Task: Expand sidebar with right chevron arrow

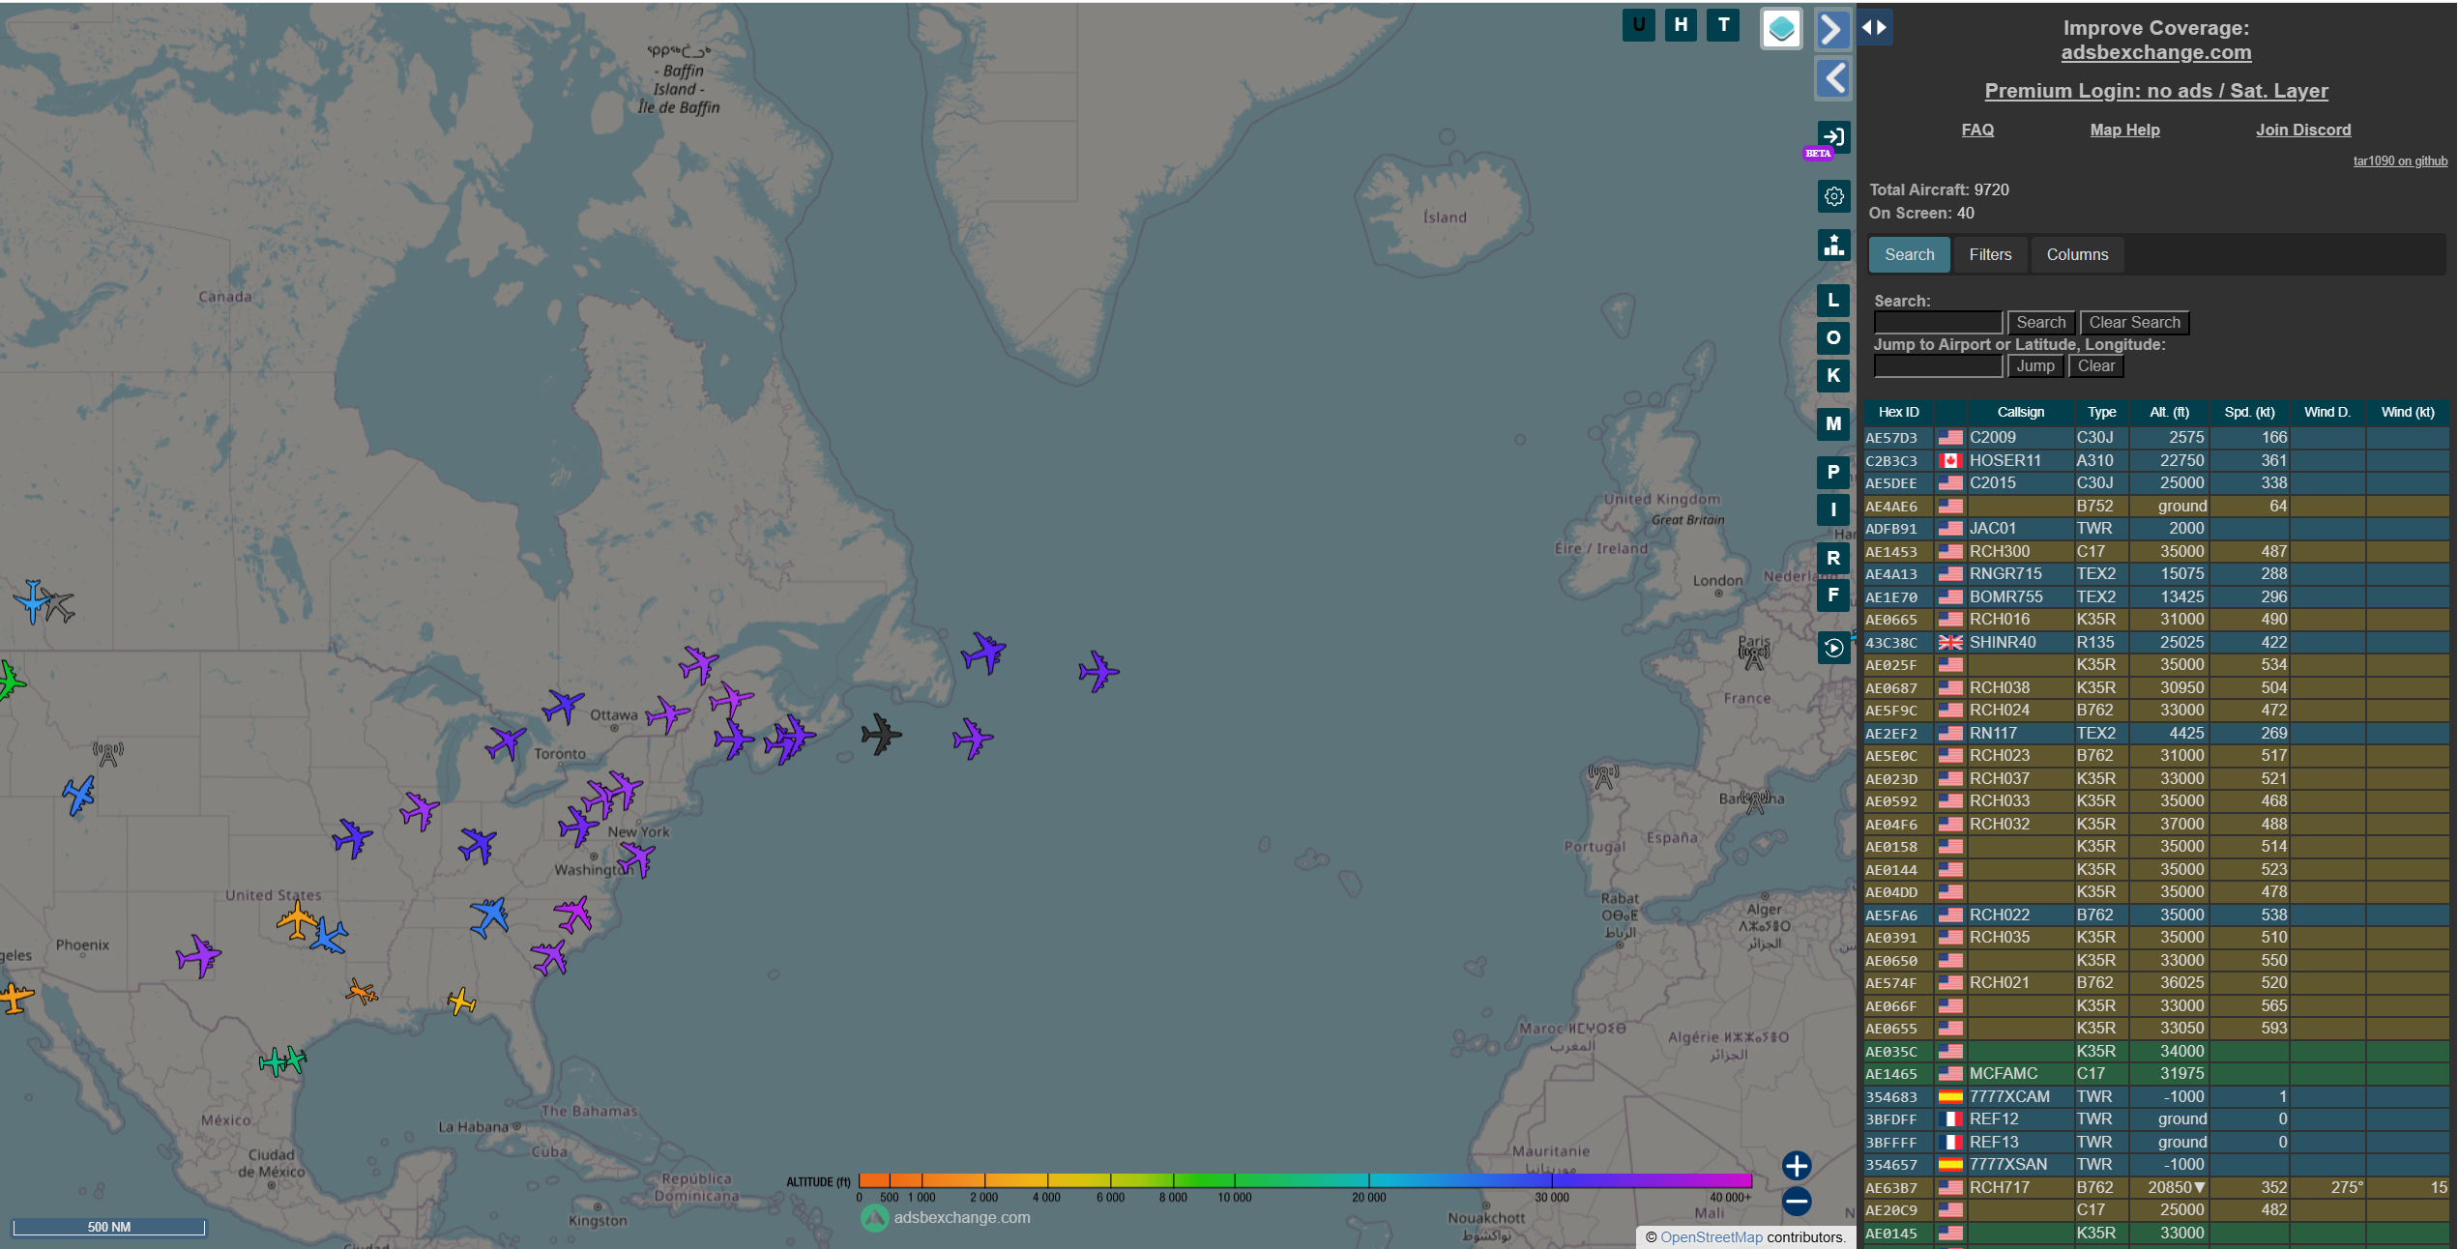Action: pos(1832,29)
